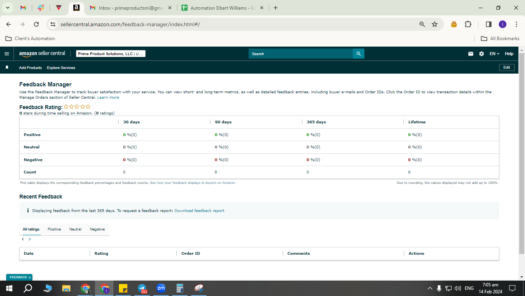Open File Explorer from taskbar

pos(66,288)
